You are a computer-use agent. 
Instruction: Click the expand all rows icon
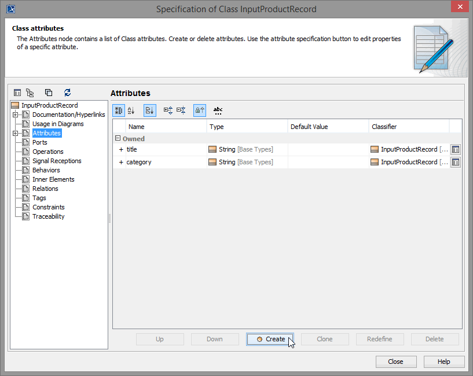point(168,110)
